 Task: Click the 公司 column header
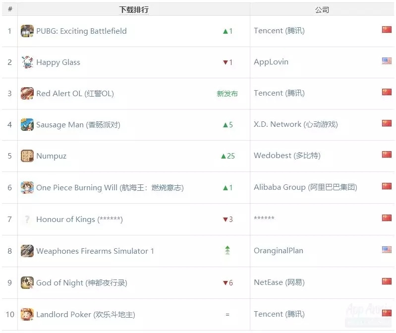tap(322, 10)
